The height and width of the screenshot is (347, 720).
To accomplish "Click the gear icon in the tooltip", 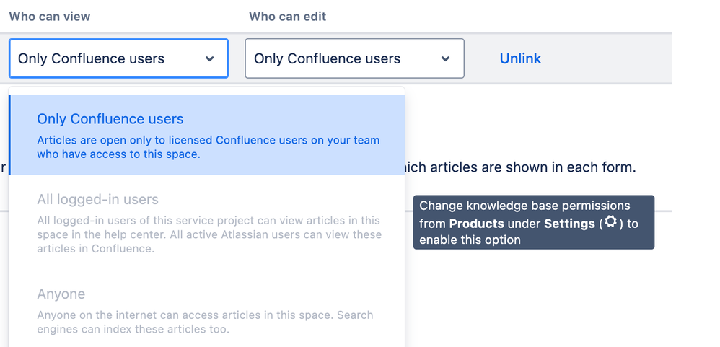I will click(610, 222).
